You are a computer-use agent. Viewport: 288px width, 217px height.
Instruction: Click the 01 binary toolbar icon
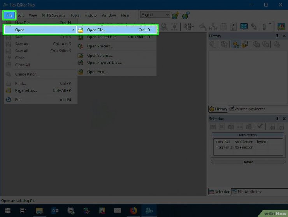pyautogui.click(x=234, y=27)
